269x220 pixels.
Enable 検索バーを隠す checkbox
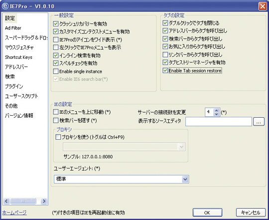(56, 120)
